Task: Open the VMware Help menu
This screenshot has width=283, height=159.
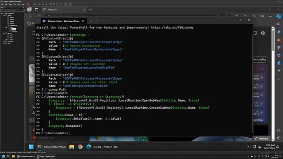Action: coord(23,4)
